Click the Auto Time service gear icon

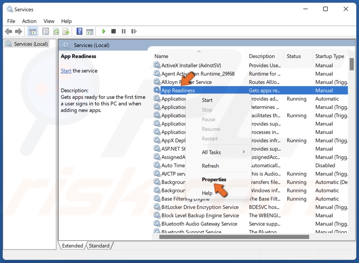[x=157, y=165]
